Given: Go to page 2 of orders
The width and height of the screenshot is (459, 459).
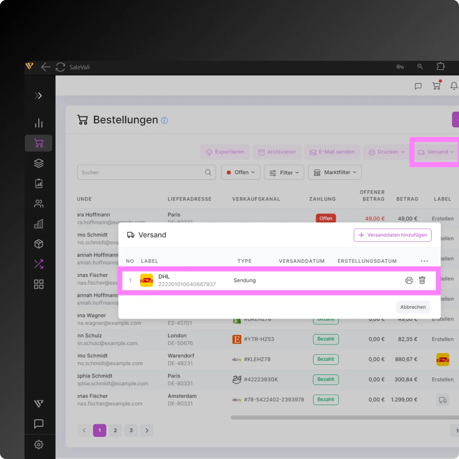Looking at the screenshot, I should pos(115,430).
